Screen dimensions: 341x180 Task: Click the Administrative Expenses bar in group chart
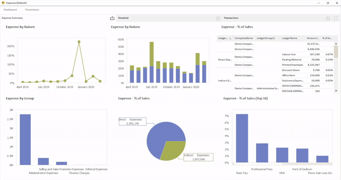tap(43, 161)
